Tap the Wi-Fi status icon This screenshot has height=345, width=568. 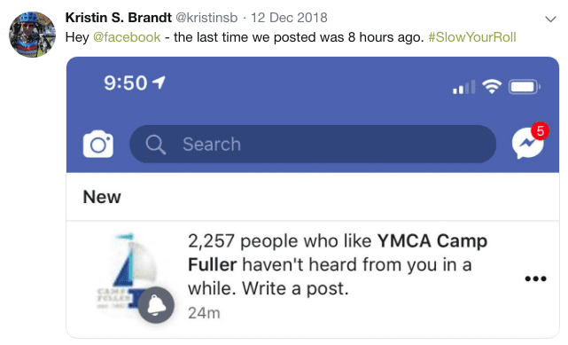point(492,86)
